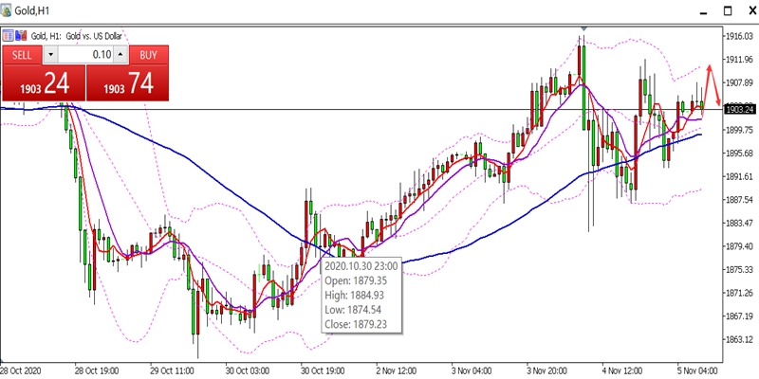This screenshot has width=759, height=379.
Task: Click the 1916.03 price scale label
Action: (x=740, y=36)
